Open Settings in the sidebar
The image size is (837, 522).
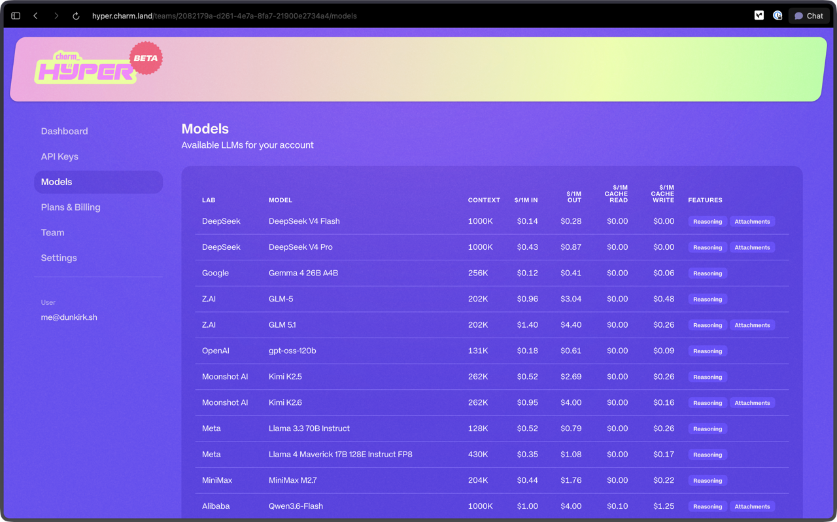click(59, 258)
